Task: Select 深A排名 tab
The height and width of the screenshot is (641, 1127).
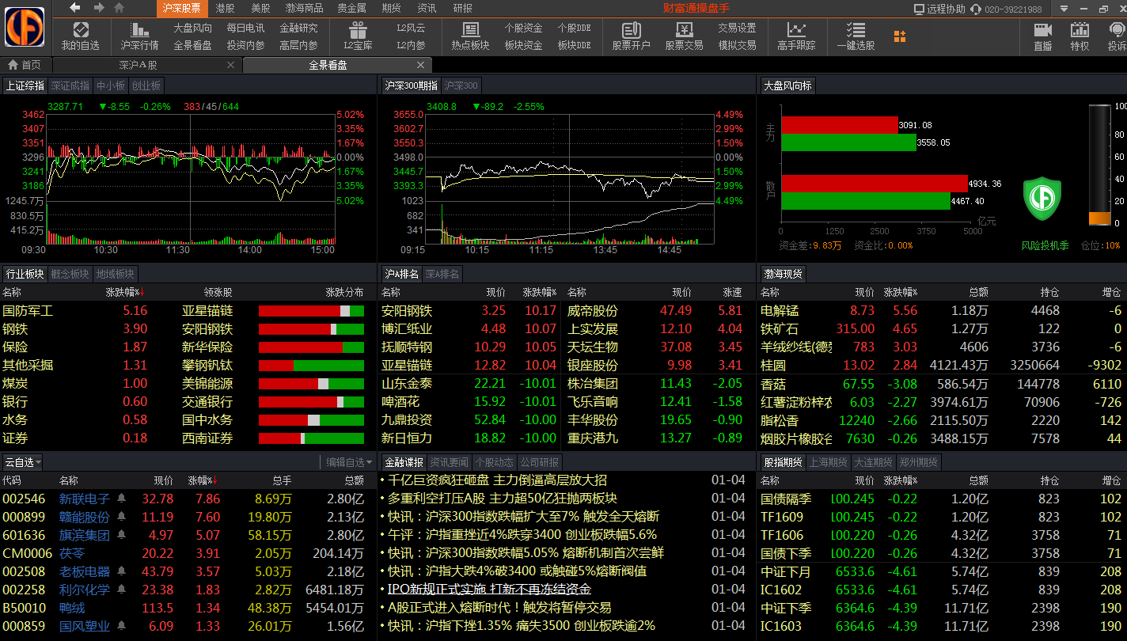Action: pos(442,274)
